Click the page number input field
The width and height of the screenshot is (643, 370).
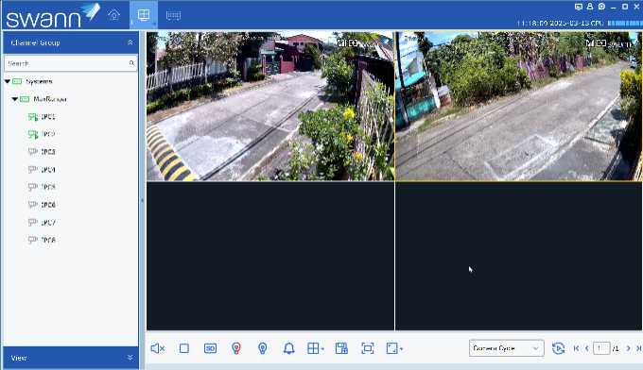click(x=601, y=348)
